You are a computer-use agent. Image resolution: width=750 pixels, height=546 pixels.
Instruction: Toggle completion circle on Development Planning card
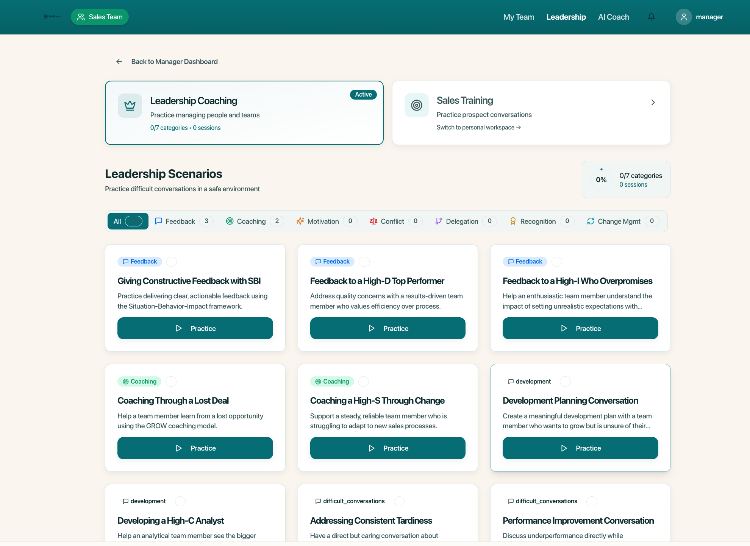click(x=565, y=382)
